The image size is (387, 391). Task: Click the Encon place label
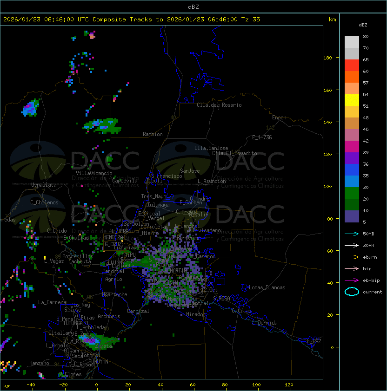click(x=279, y=117)
